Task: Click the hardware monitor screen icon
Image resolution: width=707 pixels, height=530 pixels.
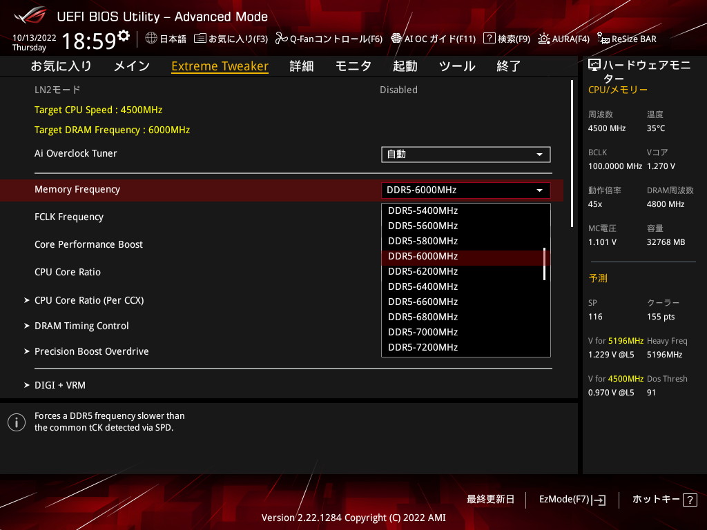Action: [594, 66]
